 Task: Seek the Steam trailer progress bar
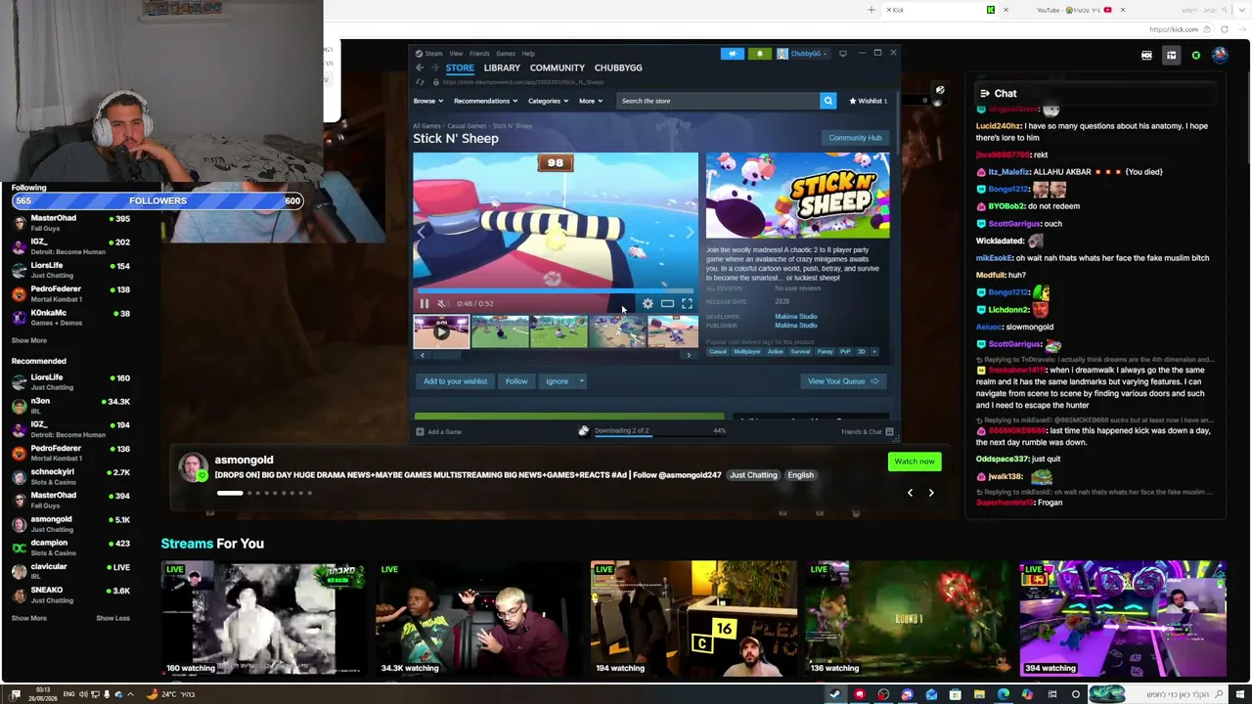[x=555, y=291]
